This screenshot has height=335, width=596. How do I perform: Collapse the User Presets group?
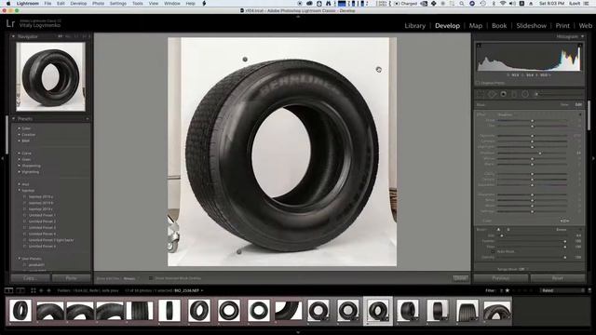(x=19, y=259)
